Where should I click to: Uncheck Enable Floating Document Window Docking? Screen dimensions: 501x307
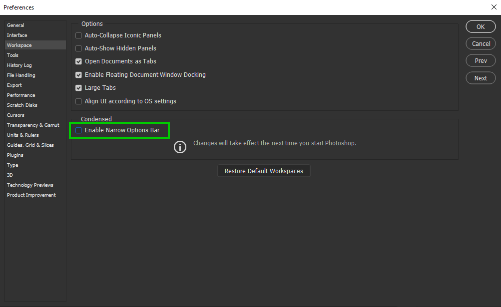click(78, 74)
